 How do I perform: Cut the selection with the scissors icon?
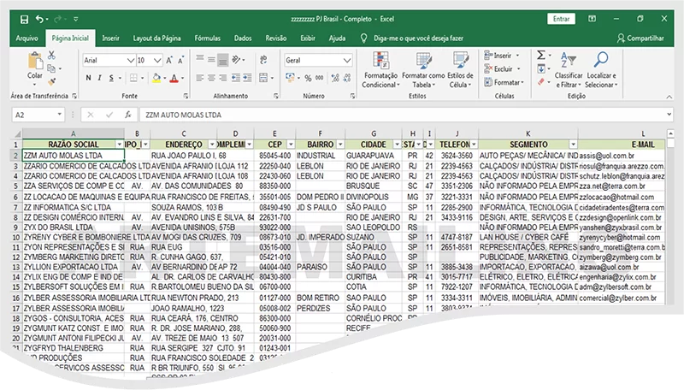[51, 56]
